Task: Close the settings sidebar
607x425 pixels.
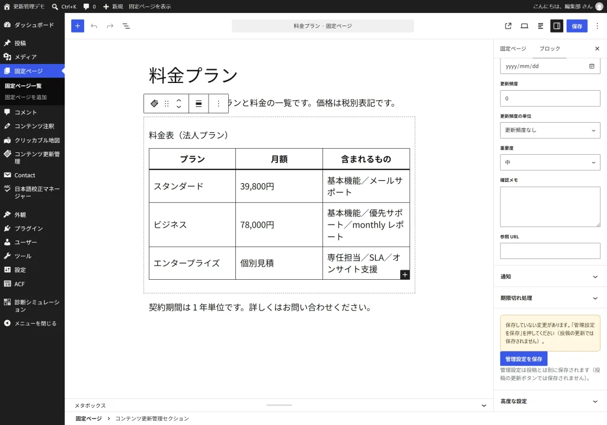Action: click(597, 49)
